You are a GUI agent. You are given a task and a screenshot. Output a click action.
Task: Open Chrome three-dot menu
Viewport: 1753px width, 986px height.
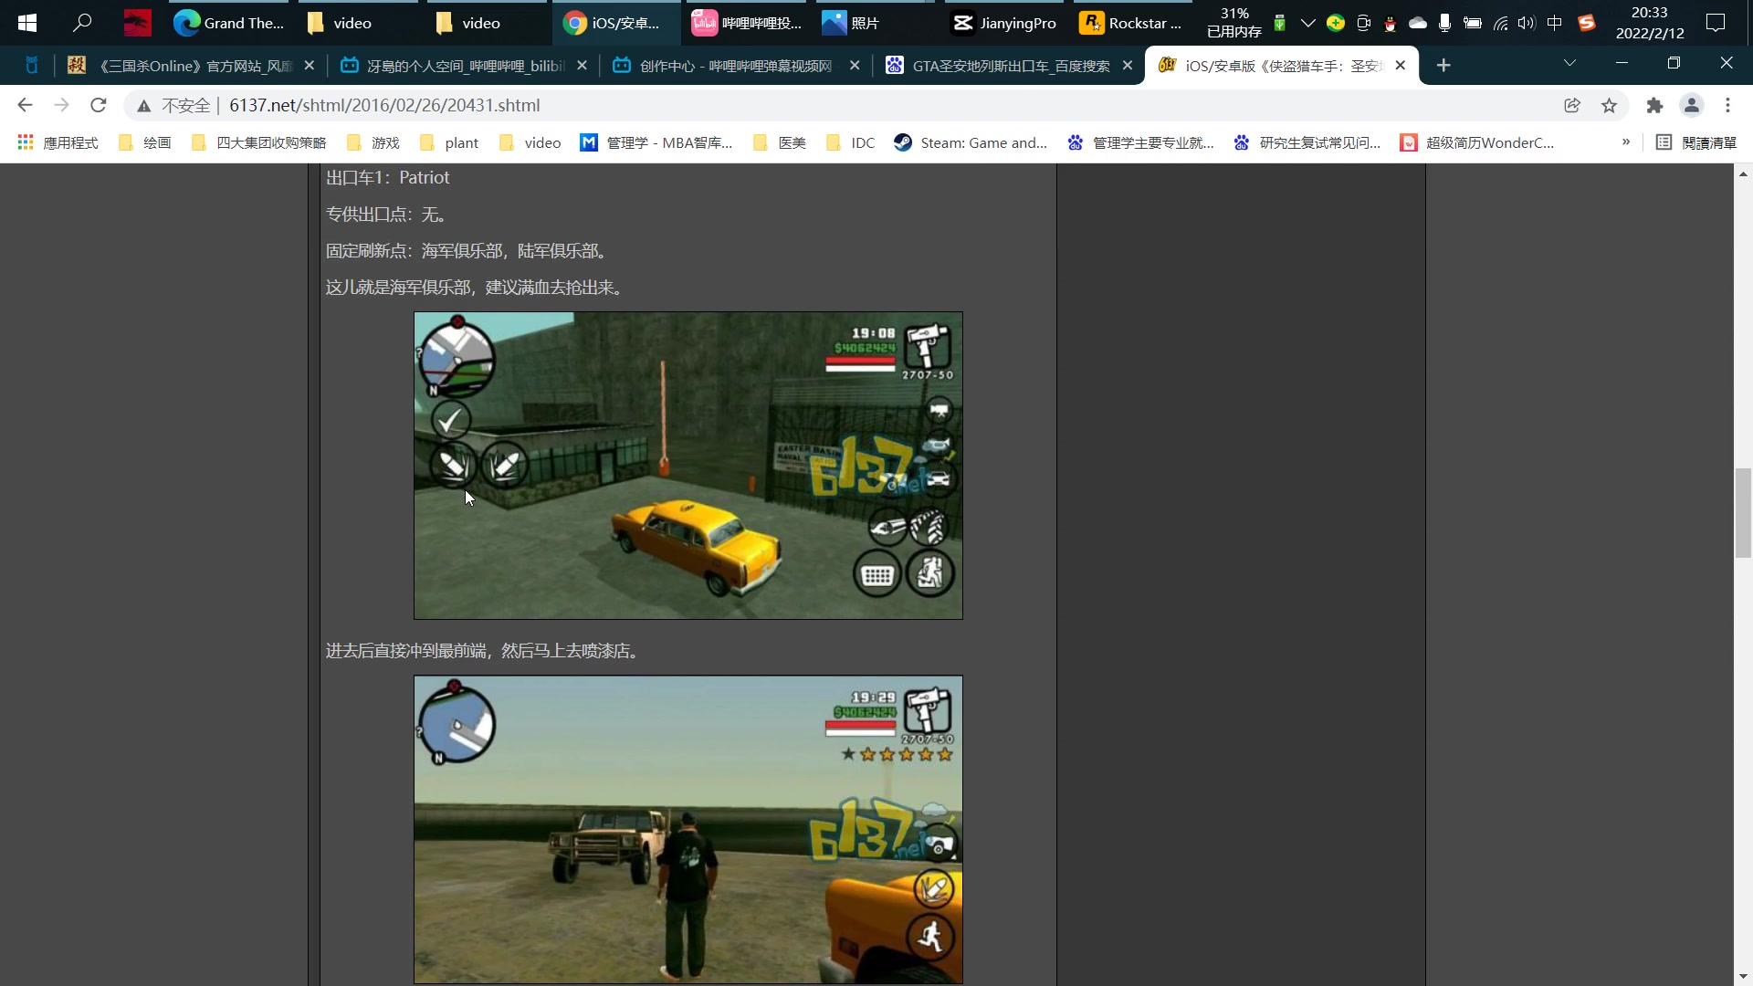(1727, 106)
